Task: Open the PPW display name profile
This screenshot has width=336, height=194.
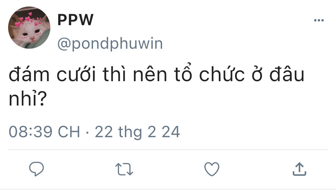Action: click(x=75, y=20)
